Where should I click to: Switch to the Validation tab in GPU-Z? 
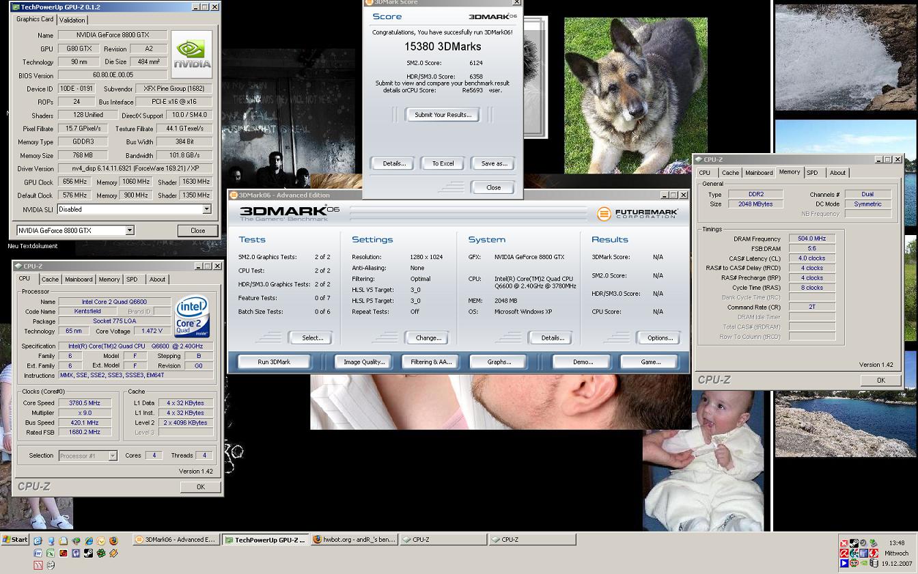(72, 20)
